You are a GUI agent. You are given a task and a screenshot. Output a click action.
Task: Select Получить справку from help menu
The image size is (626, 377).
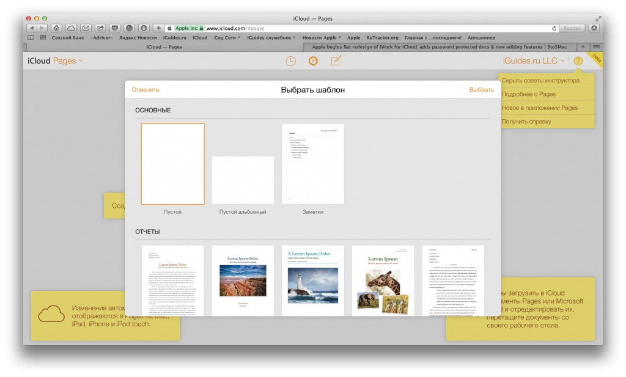click(526, 122)
